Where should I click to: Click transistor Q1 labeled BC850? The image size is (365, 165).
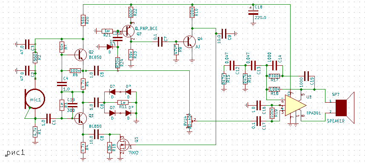[x=80, y=118]
